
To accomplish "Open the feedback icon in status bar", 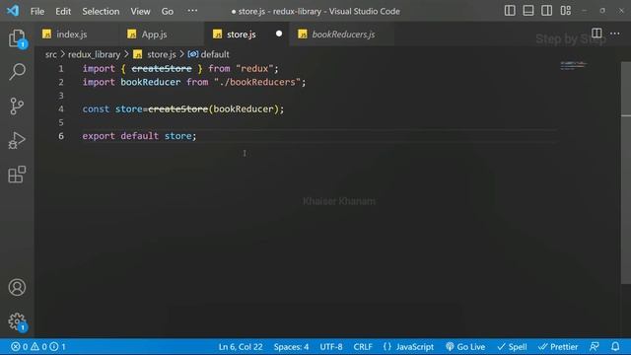I will (595, 346).
